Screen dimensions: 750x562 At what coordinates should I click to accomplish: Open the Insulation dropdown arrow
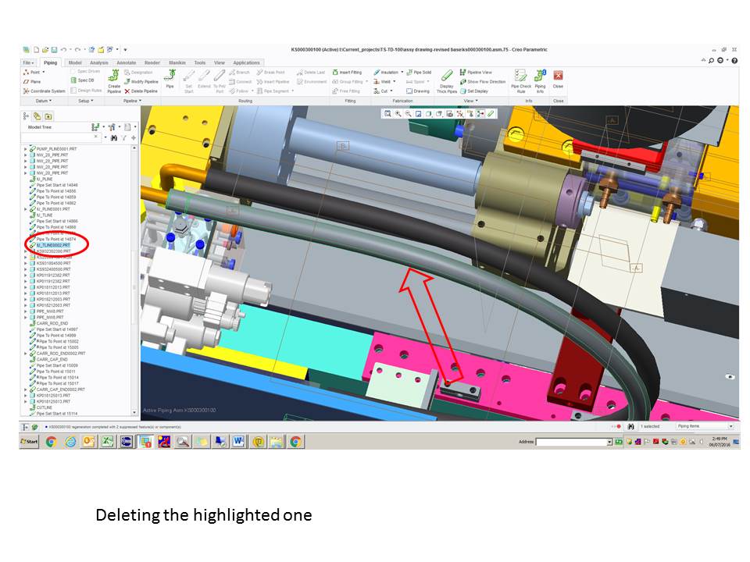coord(402,72)
